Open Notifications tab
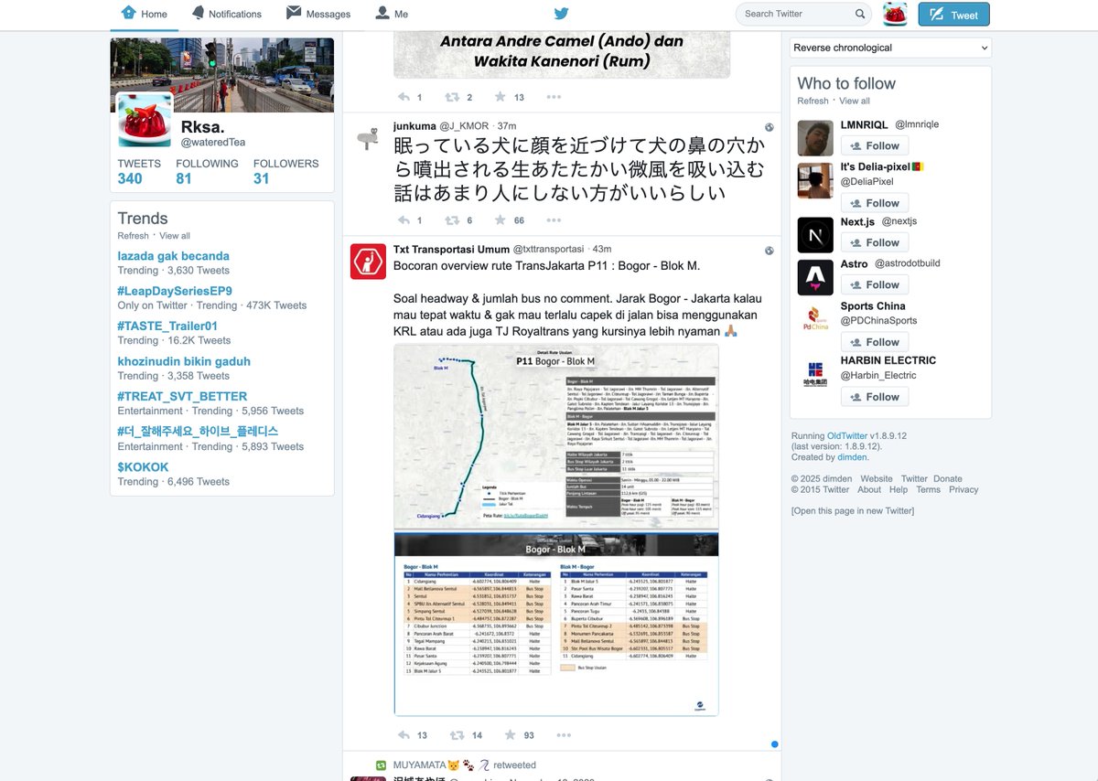Screen dimensions: 1098x781 226,14
